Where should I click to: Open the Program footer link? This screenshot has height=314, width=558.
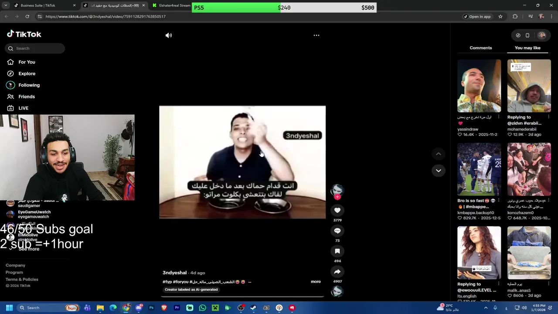14,272
